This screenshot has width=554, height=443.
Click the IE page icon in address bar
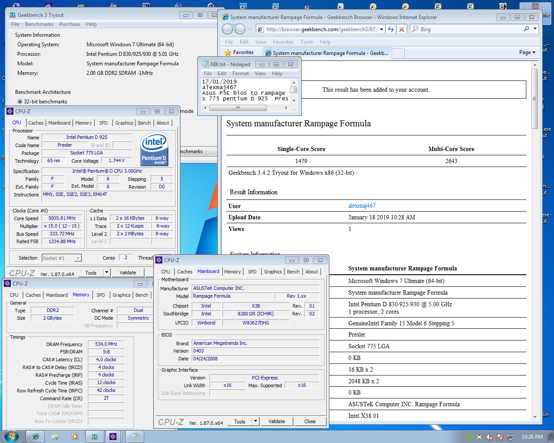click(261, 29)
